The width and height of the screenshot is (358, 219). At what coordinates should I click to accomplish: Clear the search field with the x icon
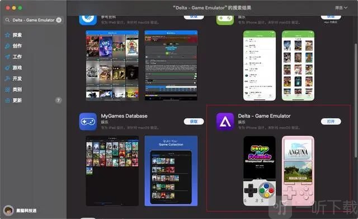[59, 20]
